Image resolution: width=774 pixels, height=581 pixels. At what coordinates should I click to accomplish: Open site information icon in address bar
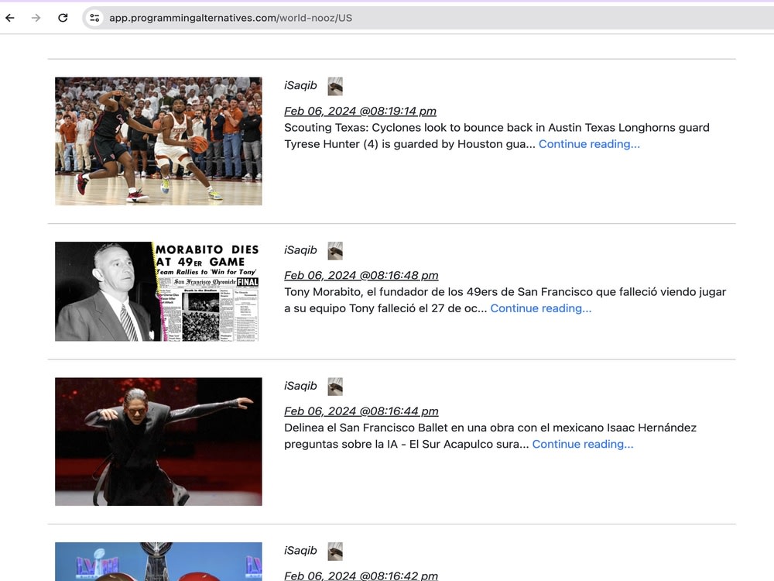pos(94,18)
